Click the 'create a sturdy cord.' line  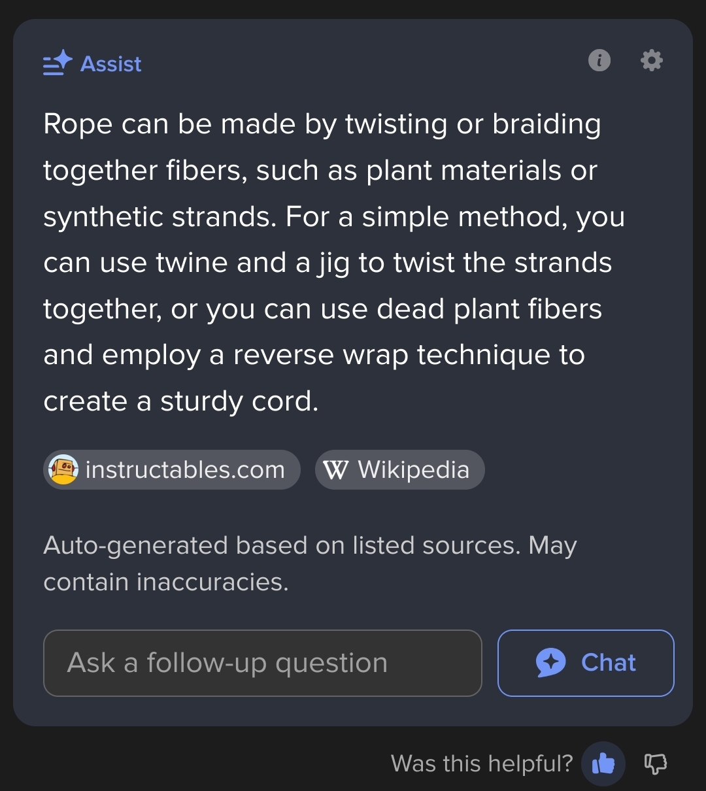coord(181,401)
